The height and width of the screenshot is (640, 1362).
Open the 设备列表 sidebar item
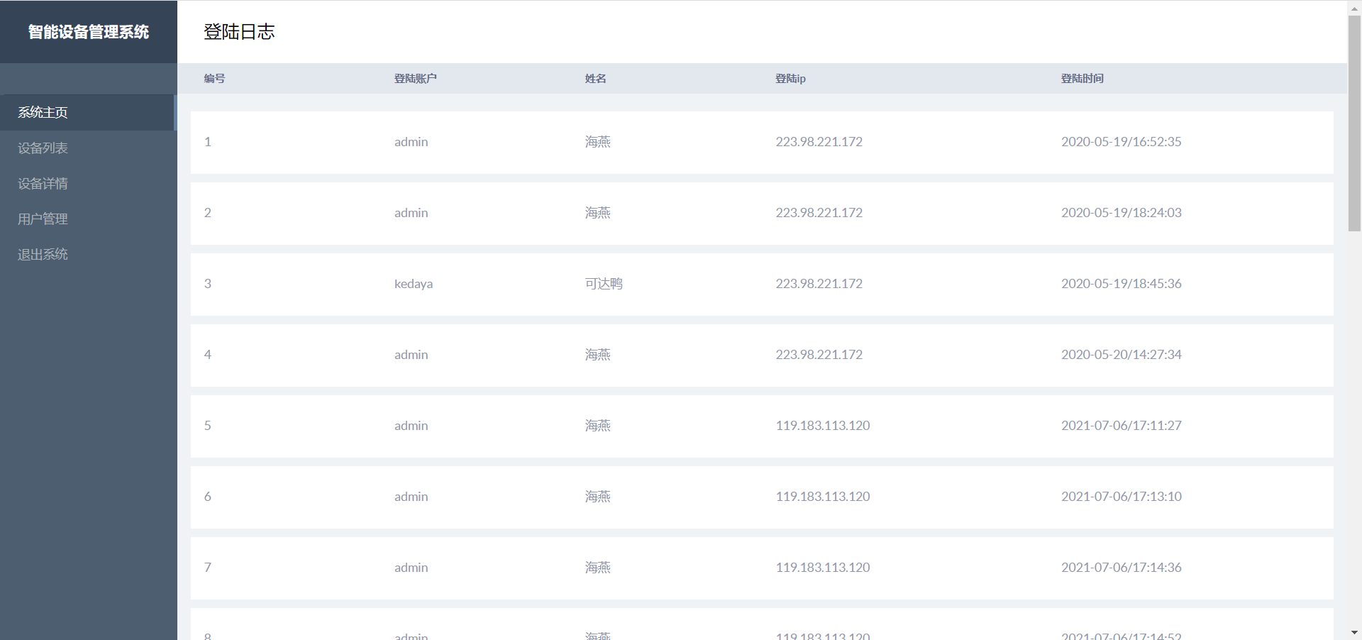pyautogui.click(x=43, y=148)
